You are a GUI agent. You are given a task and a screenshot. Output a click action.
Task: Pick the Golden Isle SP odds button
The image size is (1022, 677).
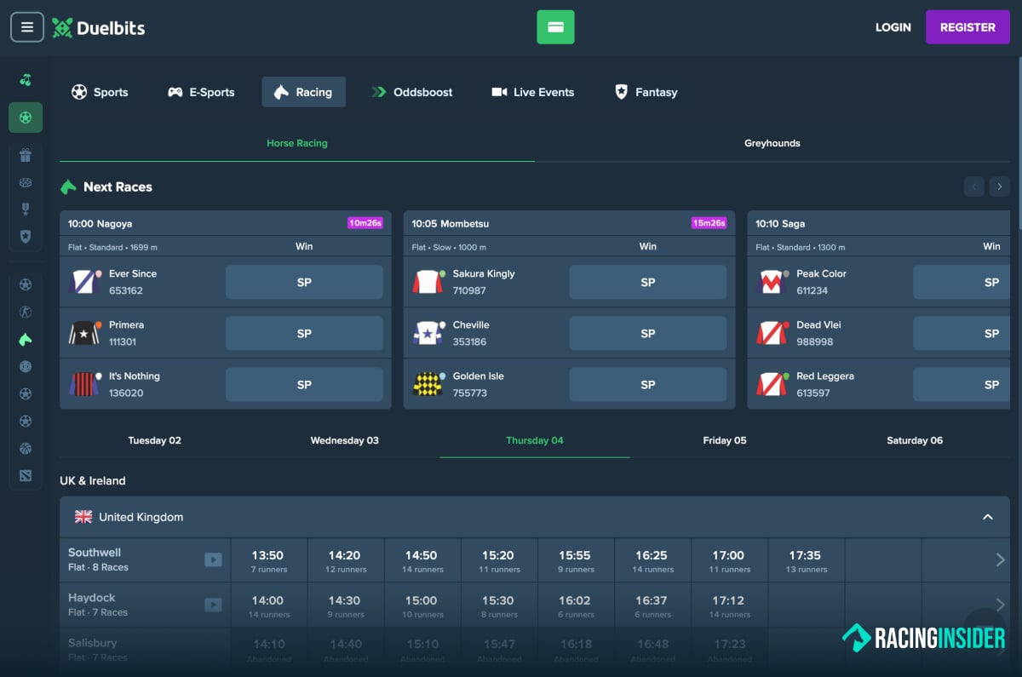pos(648,385)
